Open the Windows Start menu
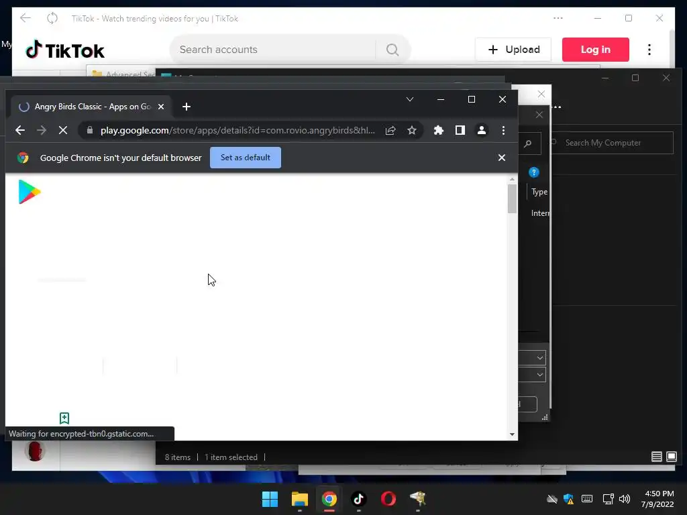This screenshot has width=687, height=515. coord(270,499)
